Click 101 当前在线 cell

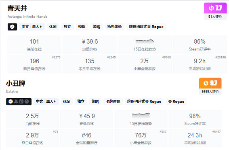[34, 44]
